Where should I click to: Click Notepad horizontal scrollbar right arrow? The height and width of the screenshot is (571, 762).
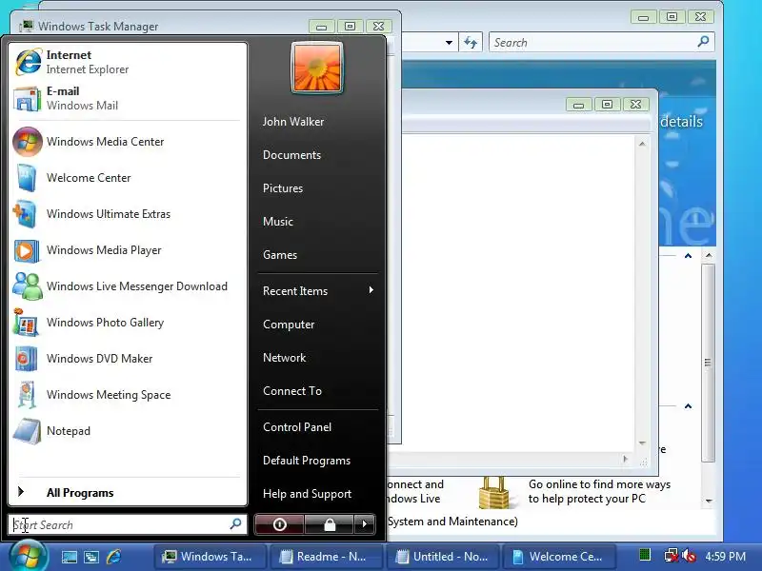(x=625, y=459)
